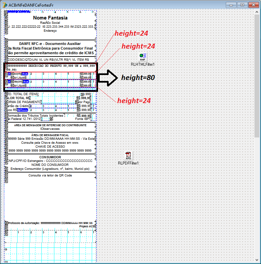This screenshot has width=261, height=264.
Task: Select the 'Valor Pago' label
Action: (x=84, y=102)
